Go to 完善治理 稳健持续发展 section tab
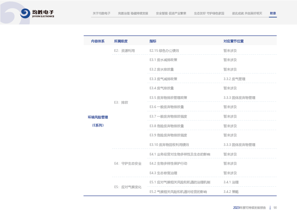Image resolution: width=297 pixels, height=219 pixels. click(x=133, y=13)
